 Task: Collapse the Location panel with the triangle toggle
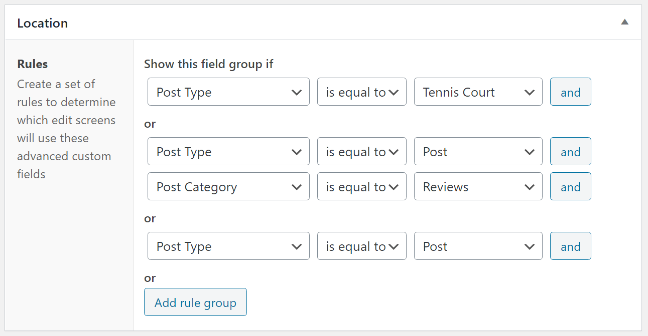click(624, 22)
